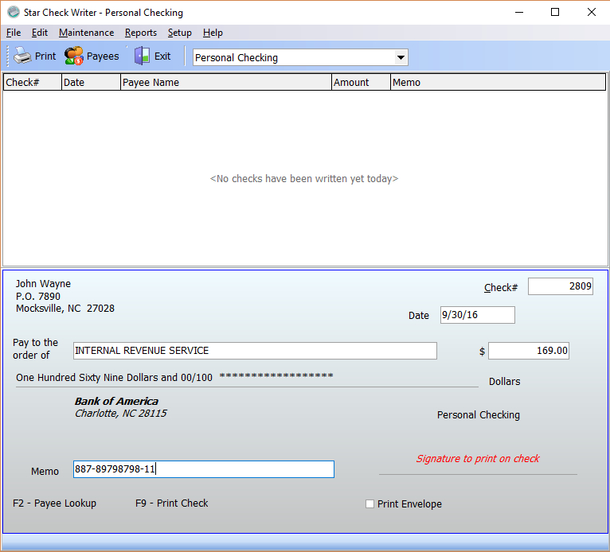610x552 pixels.
Task: Click the Exit toolbar label
Action: pyautogui.click(x=162, y=56)
